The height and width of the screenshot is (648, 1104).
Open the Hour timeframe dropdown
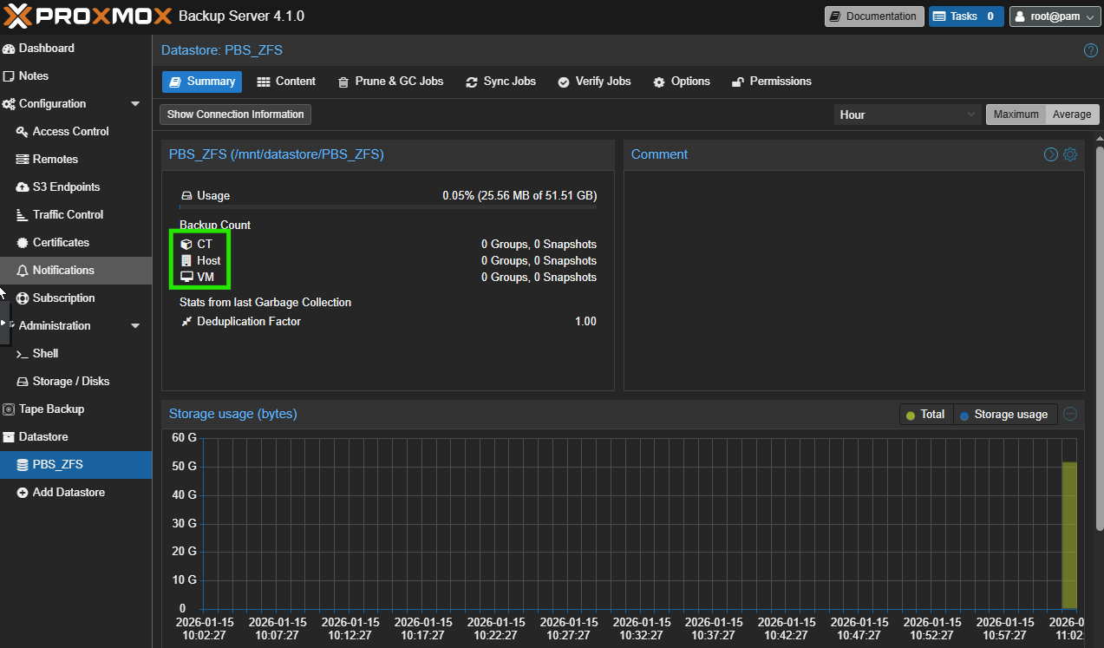tap(907, 115)
